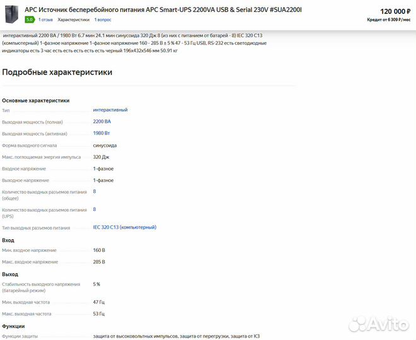Image resolution: width=416 pixels, height=340 pixels.
Task: Click the '2200 ВА' output power link
Action: coord(102,122)
